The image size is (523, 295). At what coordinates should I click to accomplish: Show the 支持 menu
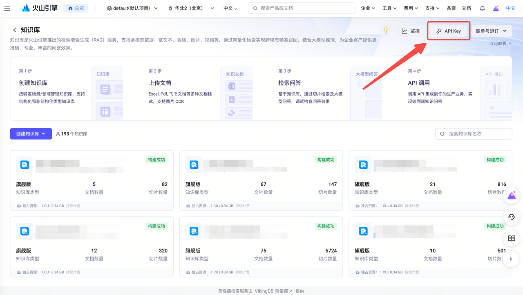point(432,8)
